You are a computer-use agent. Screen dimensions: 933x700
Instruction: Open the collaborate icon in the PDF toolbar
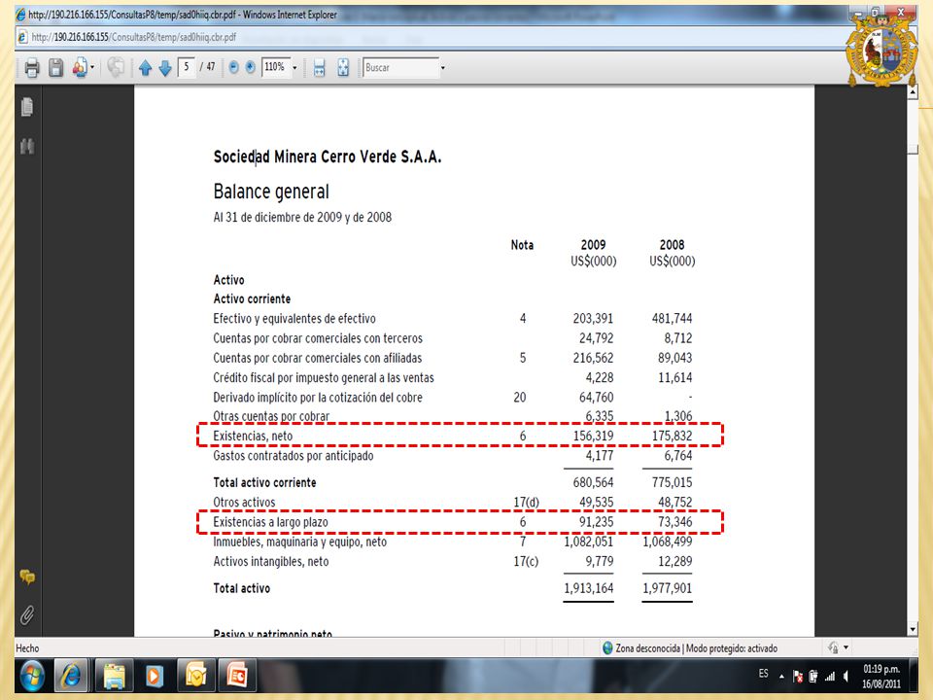coord(80,68)
